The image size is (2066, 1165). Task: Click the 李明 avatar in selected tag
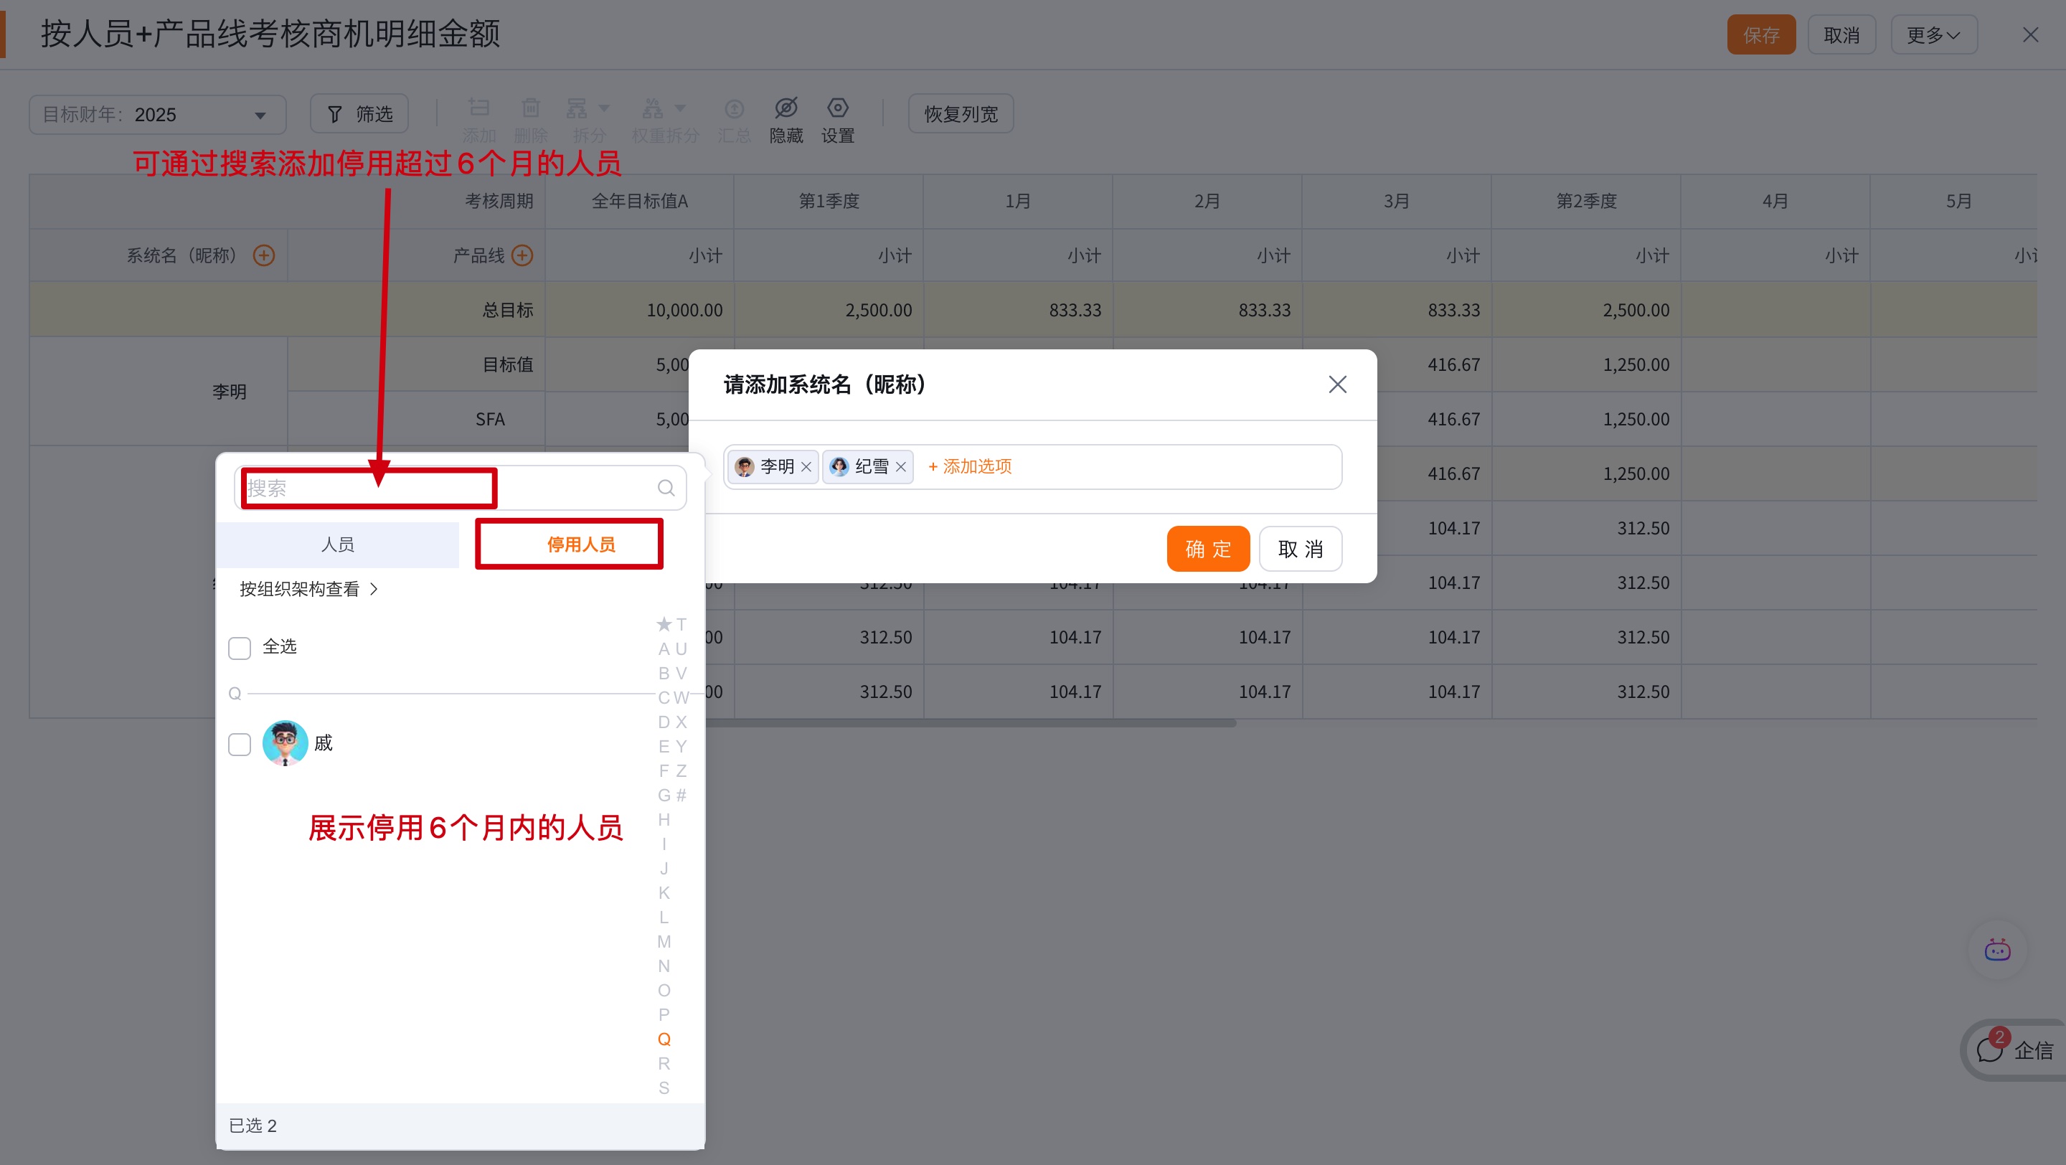point(745,466)
